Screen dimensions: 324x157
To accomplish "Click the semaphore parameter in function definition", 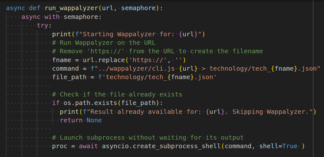I will [x=138, y=8].
